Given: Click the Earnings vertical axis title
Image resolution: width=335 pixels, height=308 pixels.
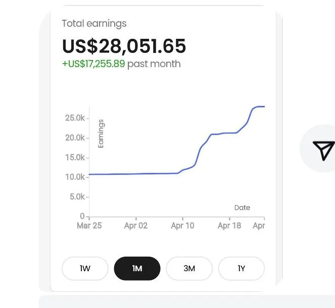Looking at the screenshot, I should coord(101,134).
